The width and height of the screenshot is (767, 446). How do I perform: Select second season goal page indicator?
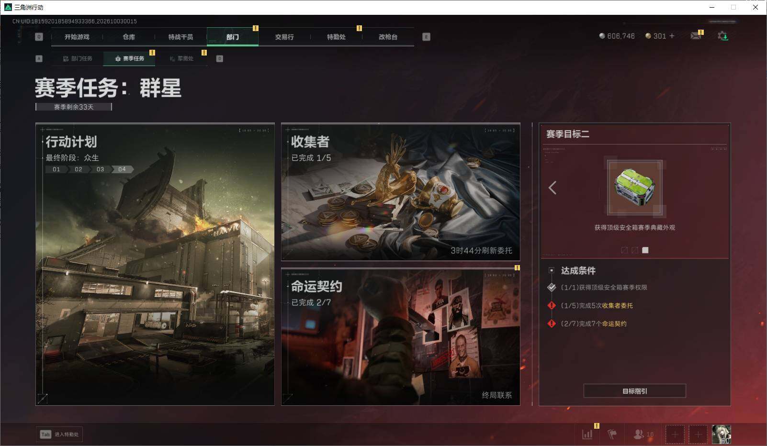pyautogui.click(x=635, y=250)
